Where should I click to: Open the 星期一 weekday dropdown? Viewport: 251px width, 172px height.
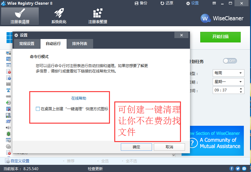(x=229, y=82)
